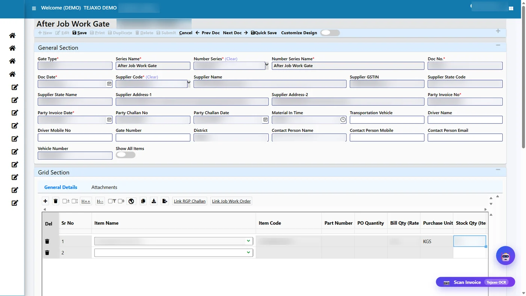Expand Item Name dropdown in row 2
The width and height of the screenshot is (526, 296).
pos(248,252)
